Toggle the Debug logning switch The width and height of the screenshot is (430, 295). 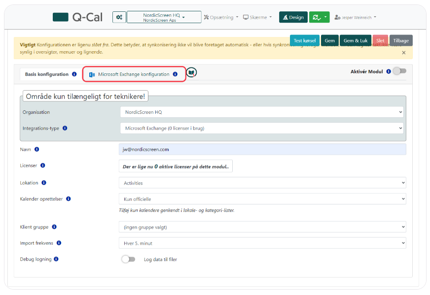(x=129, y=259)
